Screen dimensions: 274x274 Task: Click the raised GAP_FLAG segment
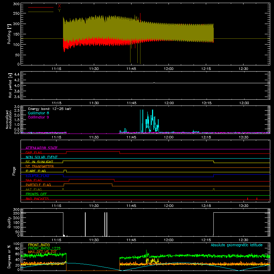pyautogui.click(x=93, y=152)
